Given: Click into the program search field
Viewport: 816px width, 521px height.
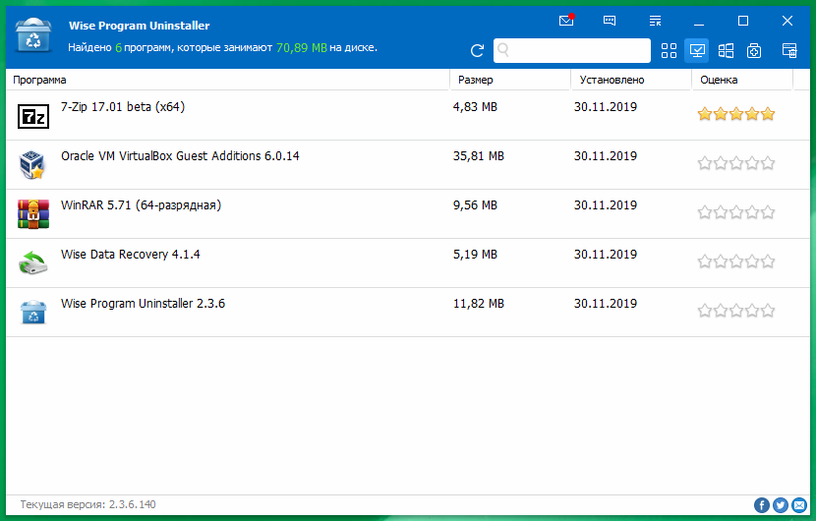Looking at the screenshot, I should (572, 50).
